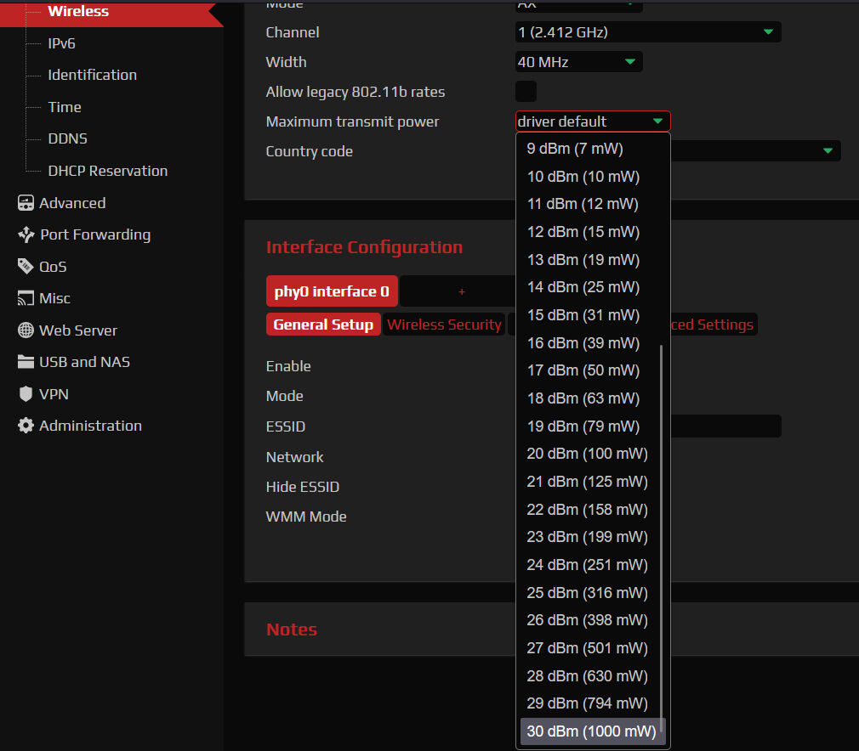Click the Web Server globe icon
The height and width of the screenshot is (751, 859).
(26, 330)
